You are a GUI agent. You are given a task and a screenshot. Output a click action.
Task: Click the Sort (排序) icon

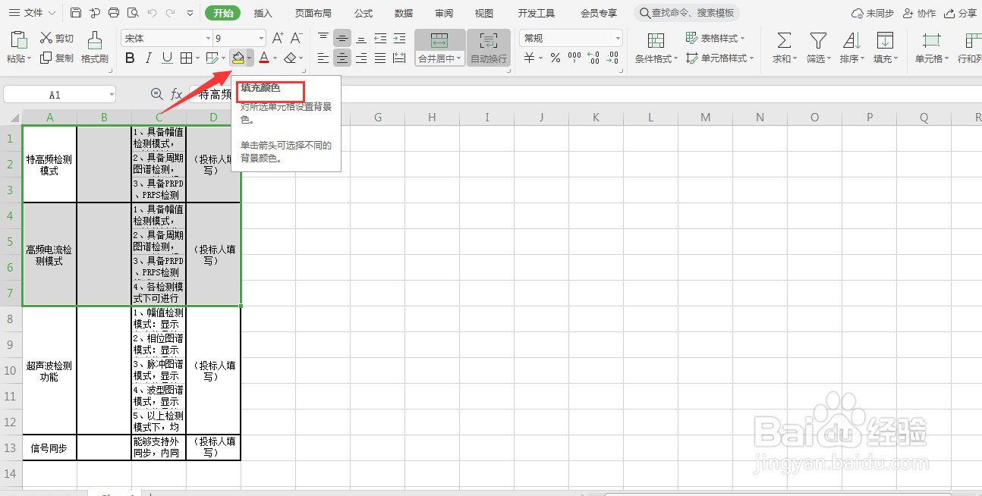pyautogui.click(x=851, y=41)
